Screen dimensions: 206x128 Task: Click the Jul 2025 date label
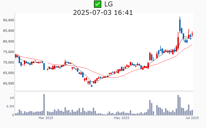pyautogui.click(x=192, y=118)
